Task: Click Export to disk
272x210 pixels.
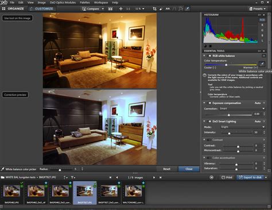Action: [250, 177]
